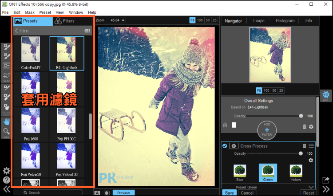Adjust Overall Settings Opacity slider
Viewport: 333px width, 196px height.
pyautogui.click(x=274, y=116)
